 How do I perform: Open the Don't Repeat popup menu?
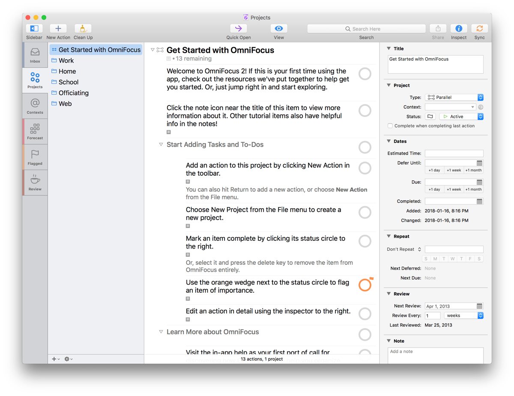click(x=404, y=249)
